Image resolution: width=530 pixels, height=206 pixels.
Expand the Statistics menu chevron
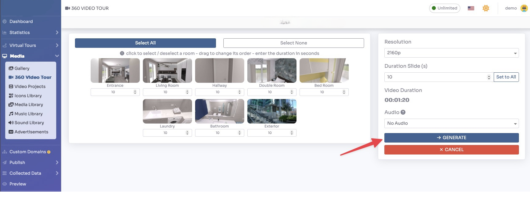(x=57, y=32)
